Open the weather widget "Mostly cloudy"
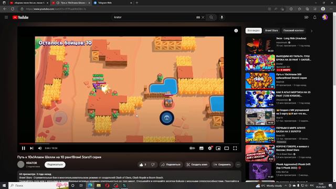The image size is (336, 189). tap(269, 185)
